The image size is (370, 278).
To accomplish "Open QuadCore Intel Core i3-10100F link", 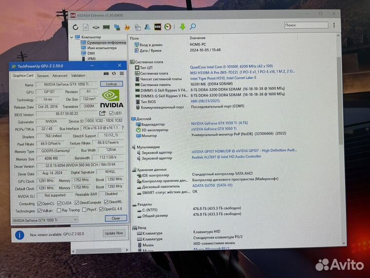I will pyautogui.click(x=231, y=66).
